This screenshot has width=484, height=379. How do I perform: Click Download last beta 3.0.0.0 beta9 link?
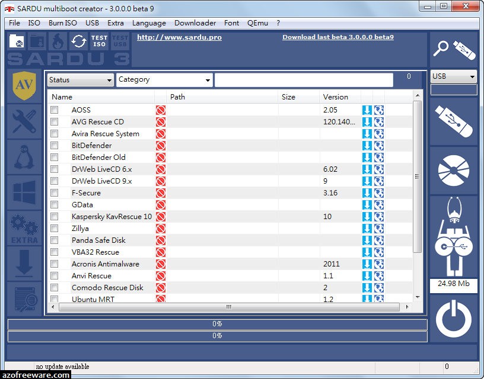[338, 37]
